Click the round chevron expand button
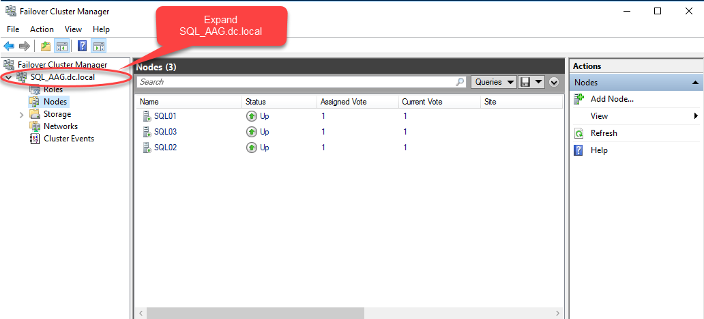 click(554, 82)
